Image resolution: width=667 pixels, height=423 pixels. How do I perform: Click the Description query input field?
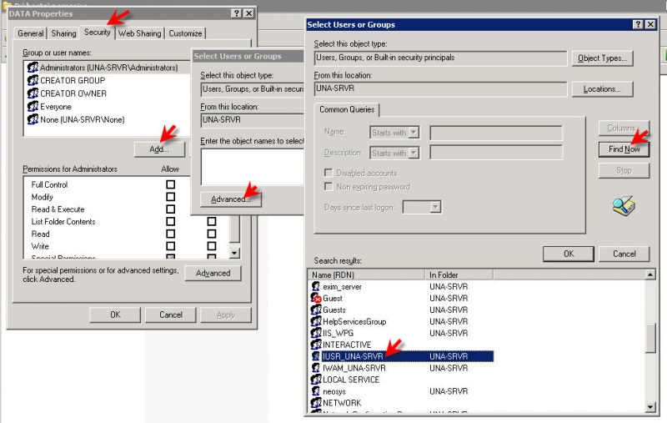[496, 153]
